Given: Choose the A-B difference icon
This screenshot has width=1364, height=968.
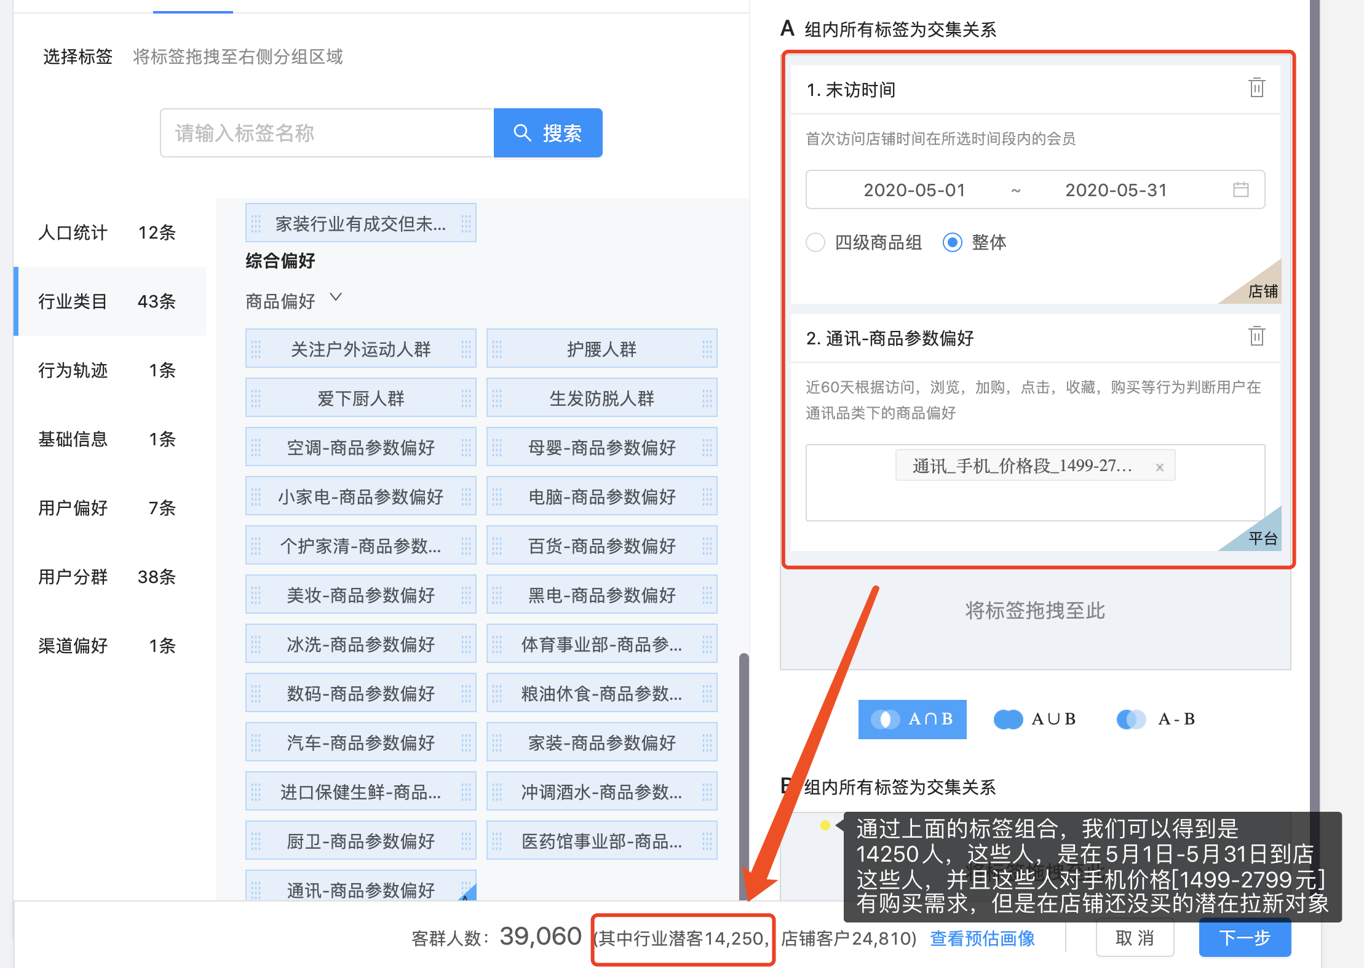Looking at the screenshot, I should pyautogui.click(x=1131, y=719).
